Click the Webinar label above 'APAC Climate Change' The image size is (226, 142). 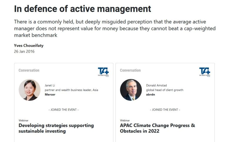125,121
